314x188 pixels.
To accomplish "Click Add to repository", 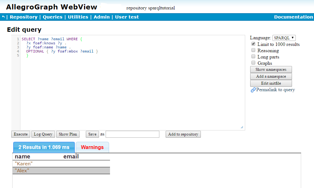I will pyautogui.click(x=183, y=134).
